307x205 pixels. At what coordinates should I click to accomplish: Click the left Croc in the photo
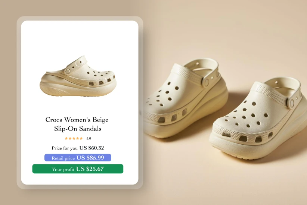coord(186,98)
